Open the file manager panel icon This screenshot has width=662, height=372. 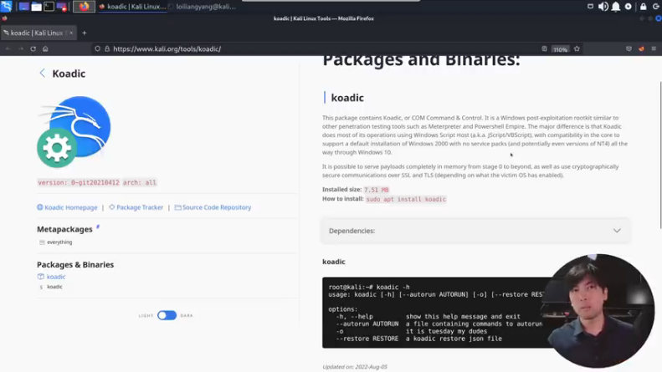(36, 7)
